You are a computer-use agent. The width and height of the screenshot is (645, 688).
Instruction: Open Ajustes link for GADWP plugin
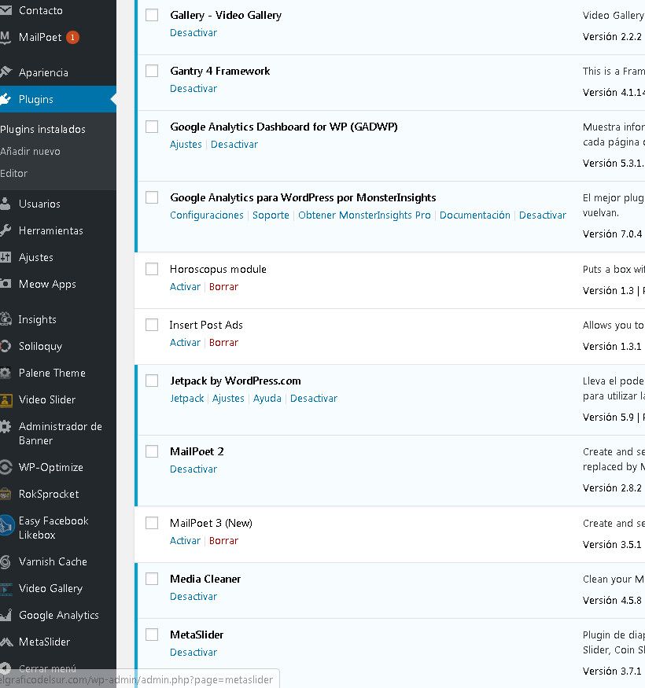(186, 145)
